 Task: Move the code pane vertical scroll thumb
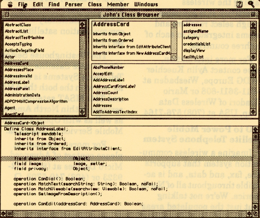(x=256, y=137)
